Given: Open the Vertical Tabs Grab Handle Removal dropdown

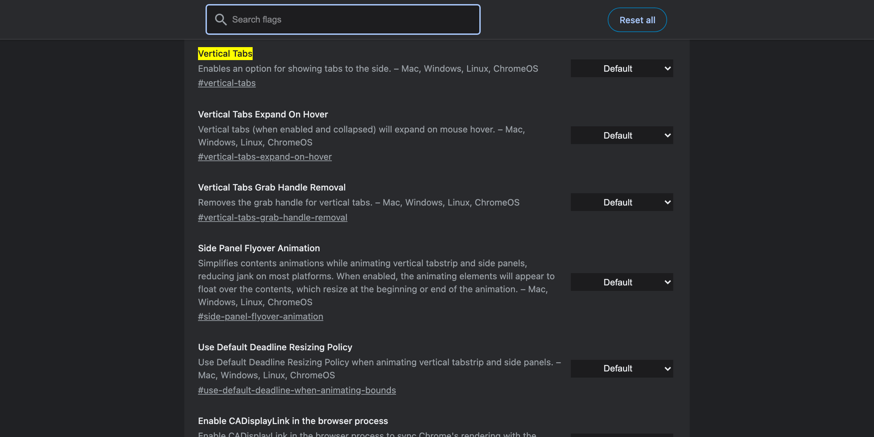Looking at the screenshot, I should pyautogui.click(x=622, y=202).
